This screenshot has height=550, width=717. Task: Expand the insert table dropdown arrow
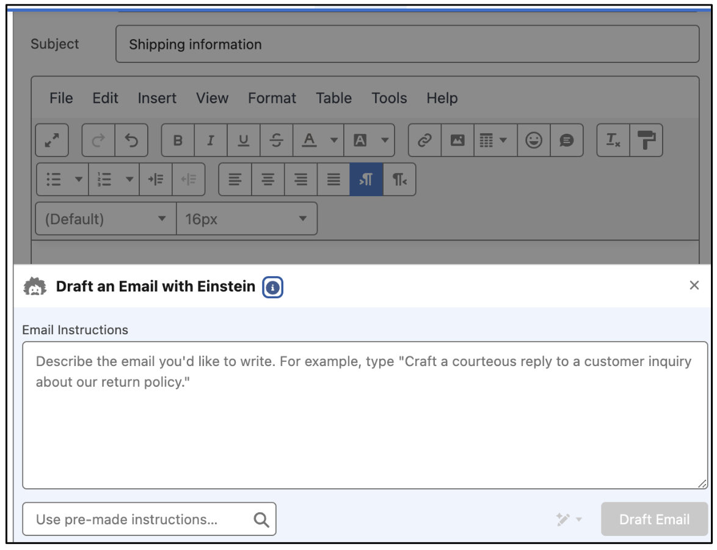503,141
